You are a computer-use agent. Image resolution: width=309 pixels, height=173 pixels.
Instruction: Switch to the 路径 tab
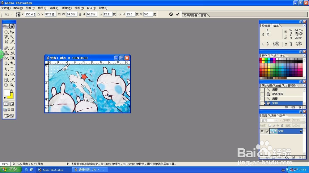(x=282, y=115)
